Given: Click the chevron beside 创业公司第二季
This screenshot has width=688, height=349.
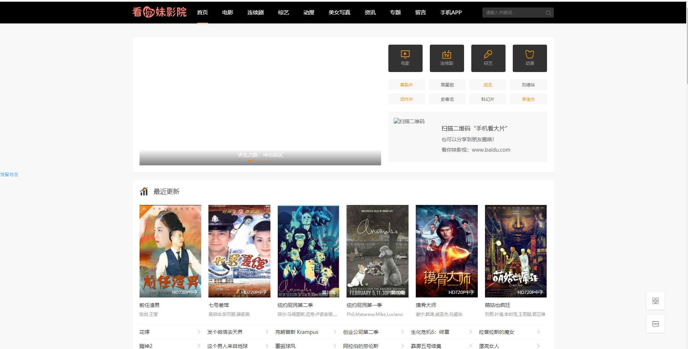Looking at the screenshot, I should 403,332.
